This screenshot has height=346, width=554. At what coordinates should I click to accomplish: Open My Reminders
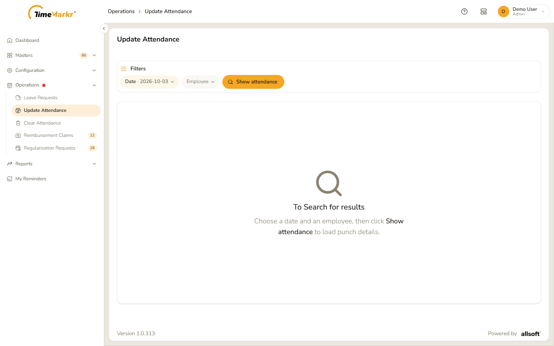point(52,179)
